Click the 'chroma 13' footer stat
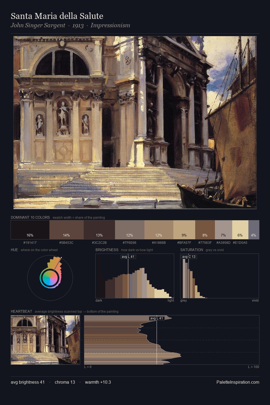This screenshot has height=405, width=270. pos(65,382)
